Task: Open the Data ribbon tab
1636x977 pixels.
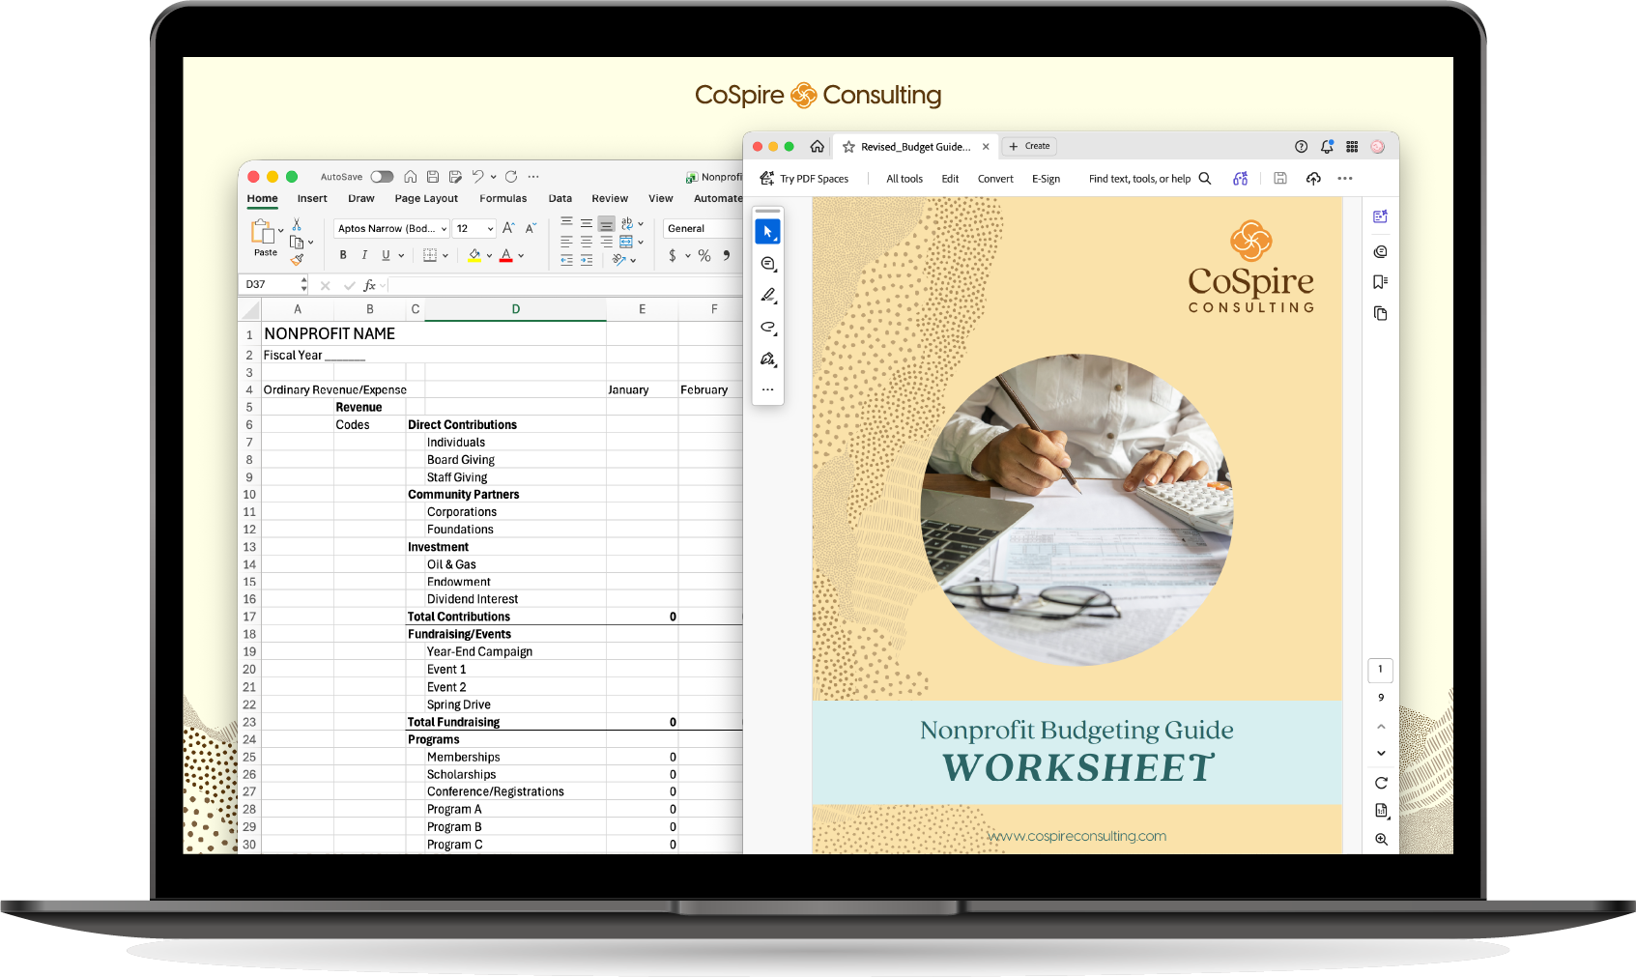Action: pos(560,198)
